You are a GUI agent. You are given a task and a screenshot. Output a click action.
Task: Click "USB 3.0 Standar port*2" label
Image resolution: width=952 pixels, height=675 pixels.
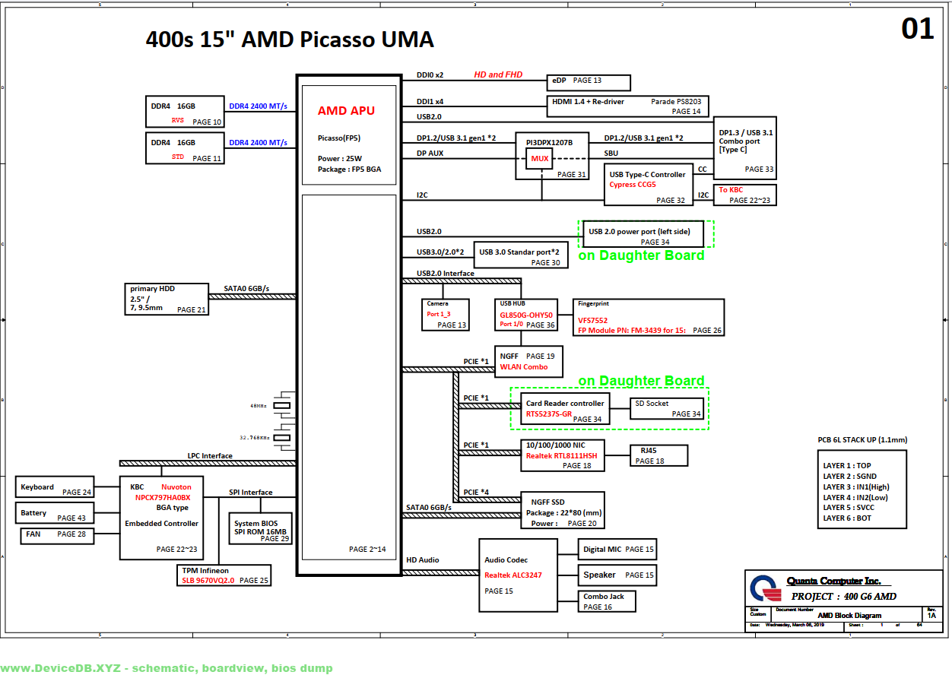pos(519,252)
